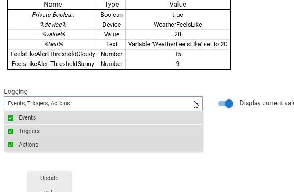Uncheck the Actions logging checkbox
Viewport: 294px width, 192px height.
pos(11,145)
